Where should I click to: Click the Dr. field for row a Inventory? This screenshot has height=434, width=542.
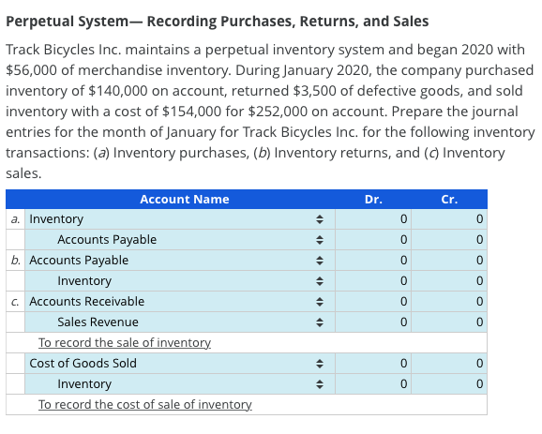[x=373, y=219]
